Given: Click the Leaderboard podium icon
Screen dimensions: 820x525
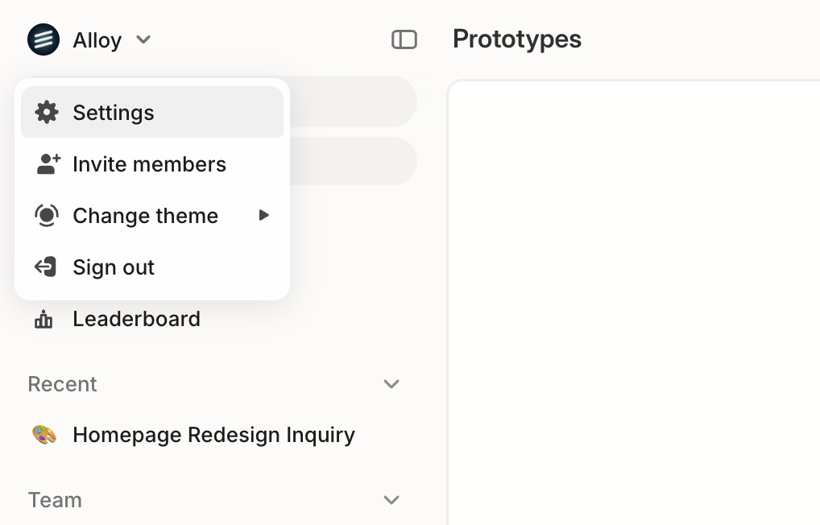Looking at the screenshot, I should pos(43,318).
